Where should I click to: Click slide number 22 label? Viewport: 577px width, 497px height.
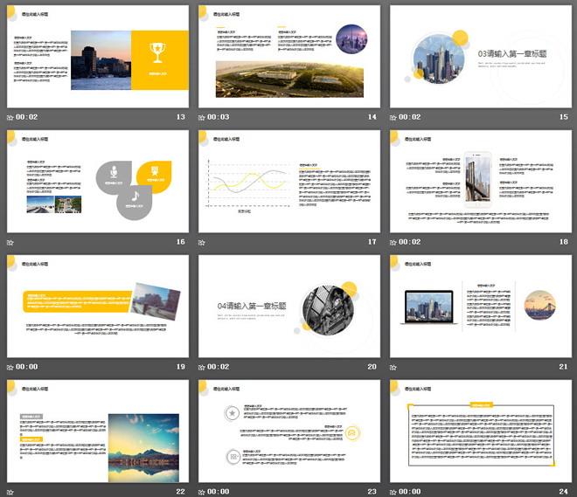pyautogui.click(x=181, y=492)
